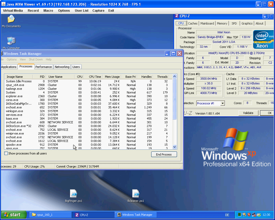275x220 pixels.
Task: Select the cpuz_x64.exe process row
Action: pos(15,85)
